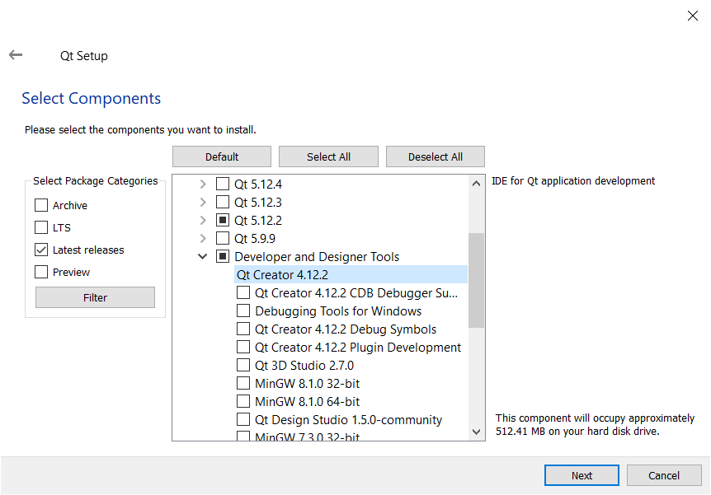Select the Qt 5.12.2 label text
The width and height of the screenshot is (711, 495).
(258, 221)
